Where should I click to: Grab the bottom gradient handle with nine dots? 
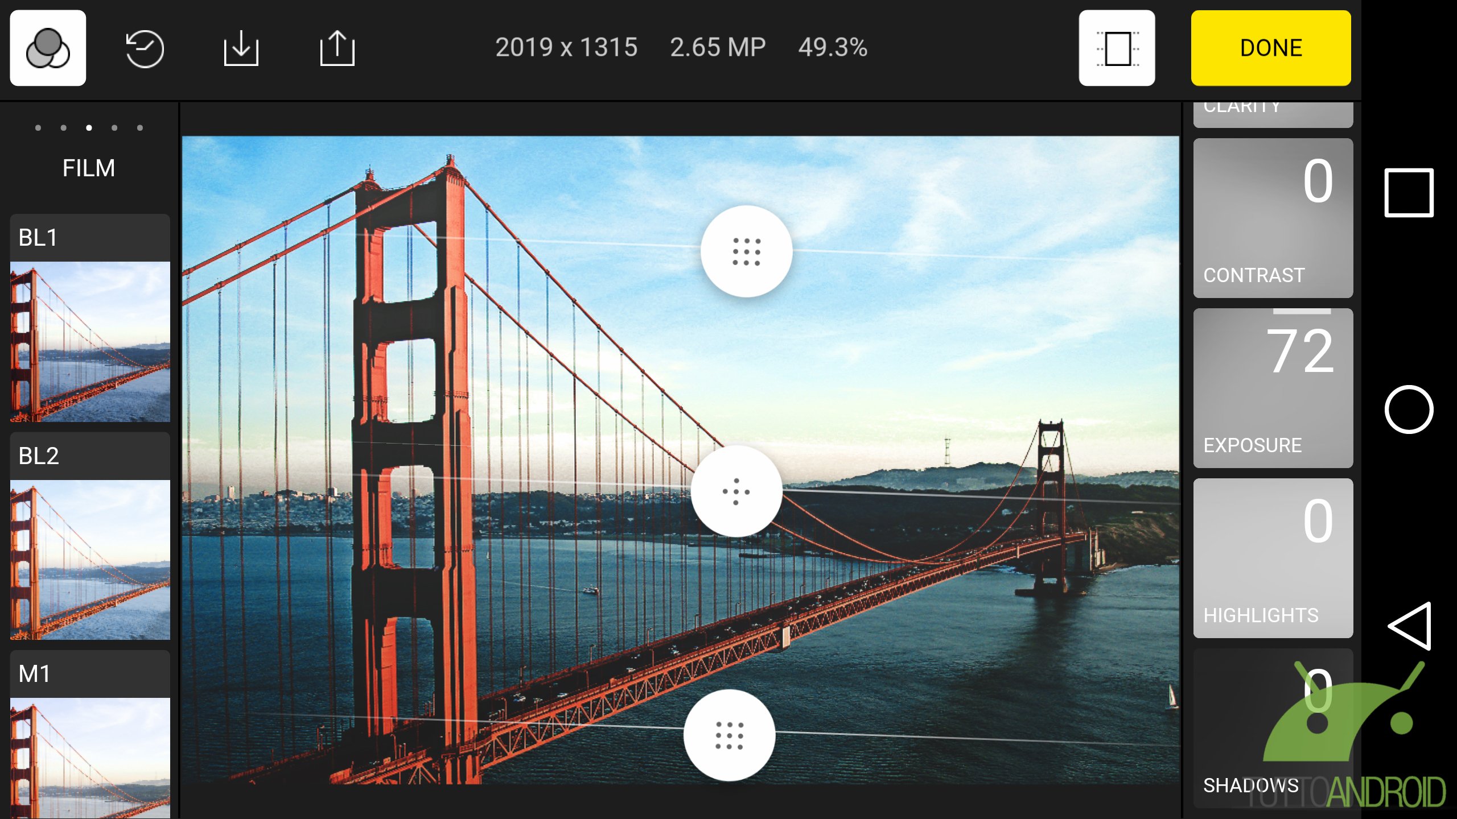[x=729, y=735]
